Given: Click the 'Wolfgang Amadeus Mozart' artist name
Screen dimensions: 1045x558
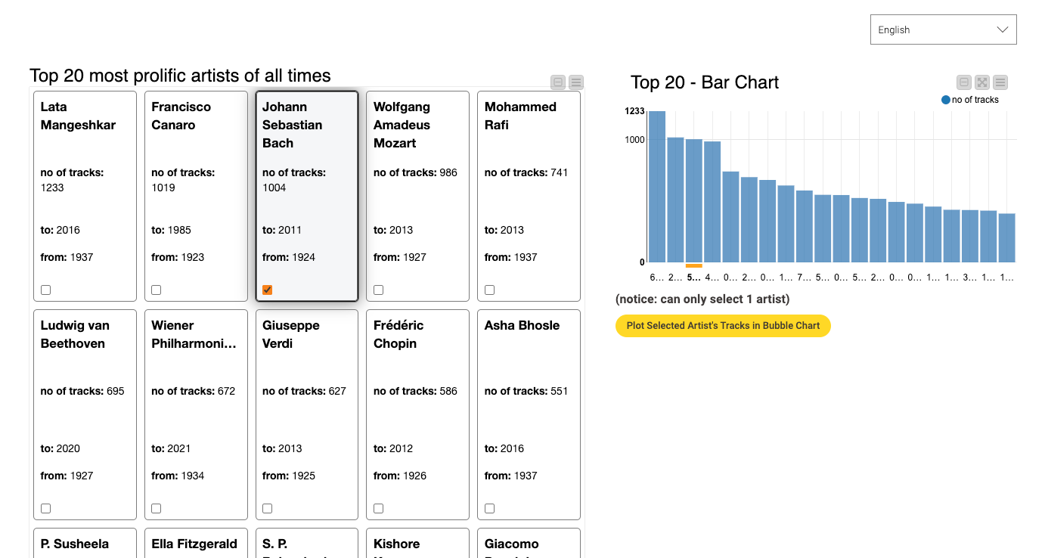Looking at the screenshot, I should tap(402, 125).
